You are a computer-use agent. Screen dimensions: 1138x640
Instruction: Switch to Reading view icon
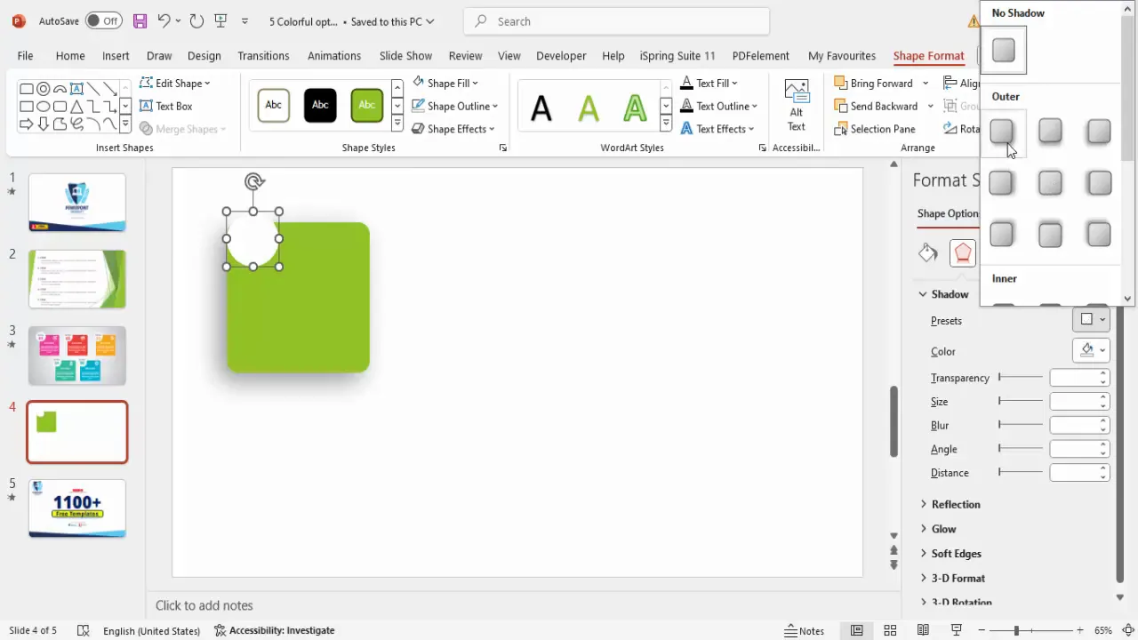(x=923, y=630)
